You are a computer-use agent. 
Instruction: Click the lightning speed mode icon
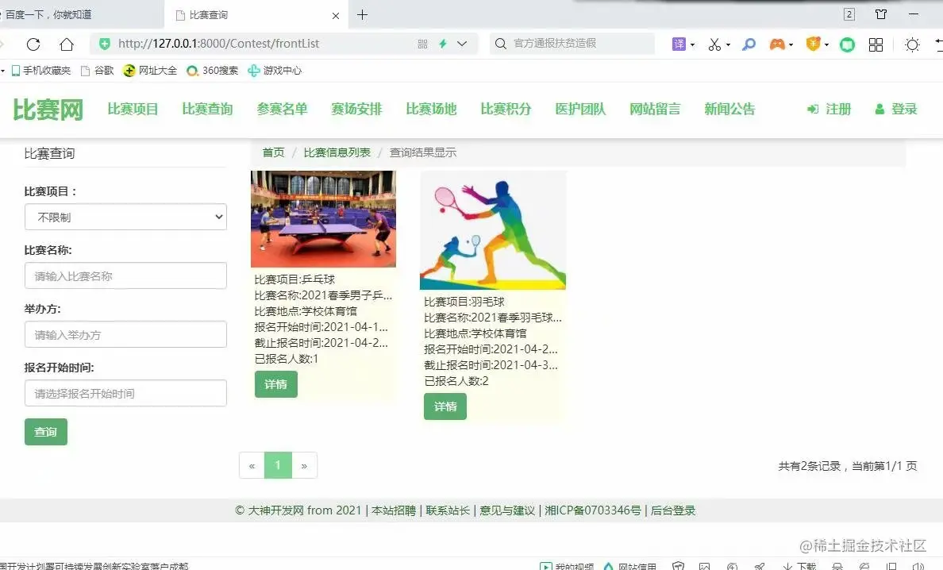[x=443, y=44]
